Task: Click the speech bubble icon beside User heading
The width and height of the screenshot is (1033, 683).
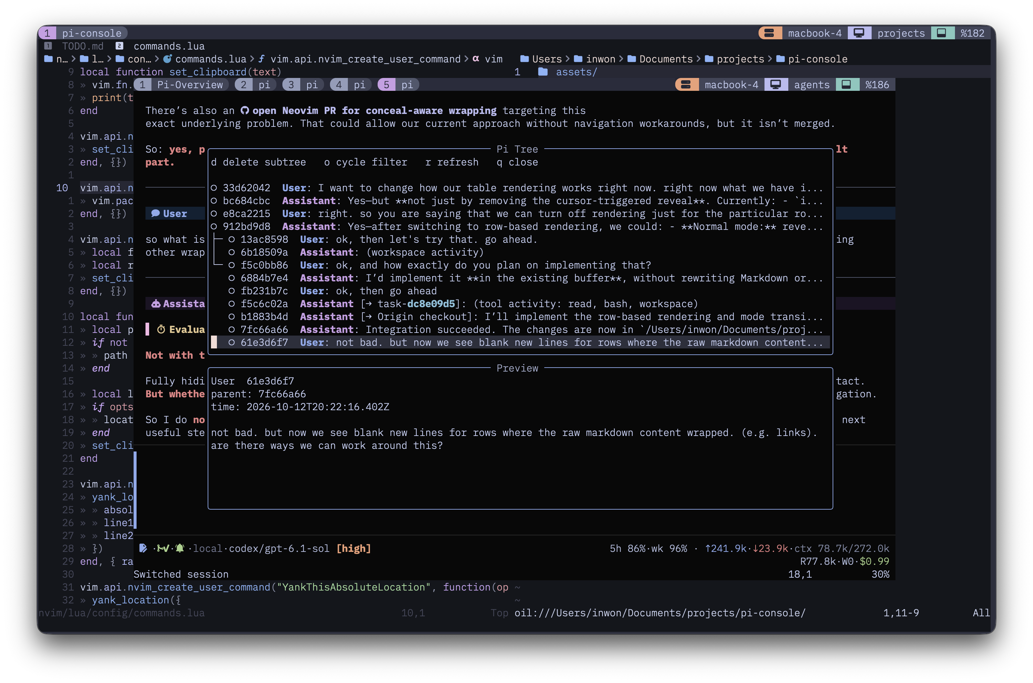Action: click(x=155, y=213)
